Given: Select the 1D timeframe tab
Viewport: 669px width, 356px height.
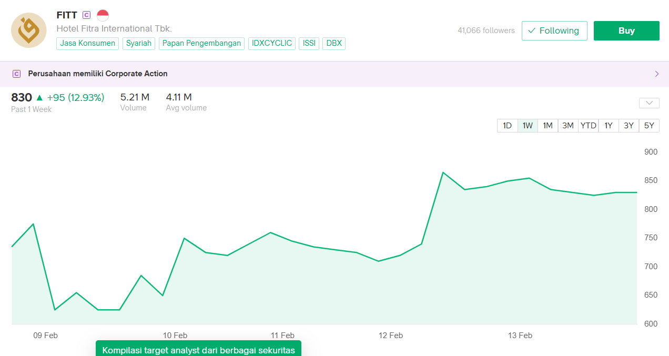Looking at the screenshot, I should tap(507, 126).
